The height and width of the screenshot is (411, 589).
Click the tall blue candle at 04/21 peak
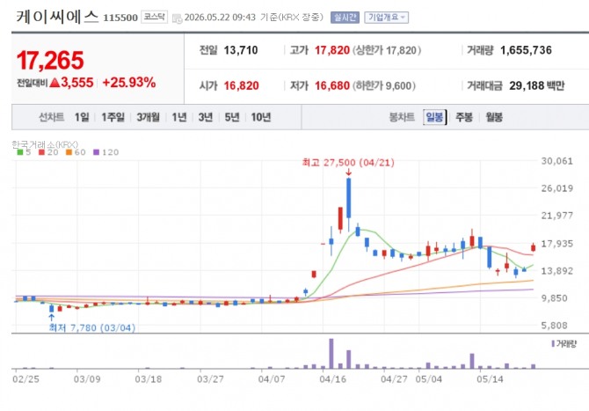point(349,198)
